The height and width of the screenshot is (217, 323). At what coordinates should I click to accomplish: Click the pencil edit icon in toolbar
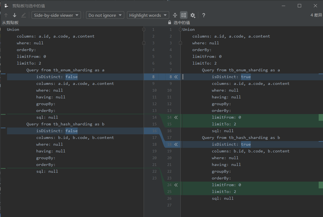(x=24, y=15)
